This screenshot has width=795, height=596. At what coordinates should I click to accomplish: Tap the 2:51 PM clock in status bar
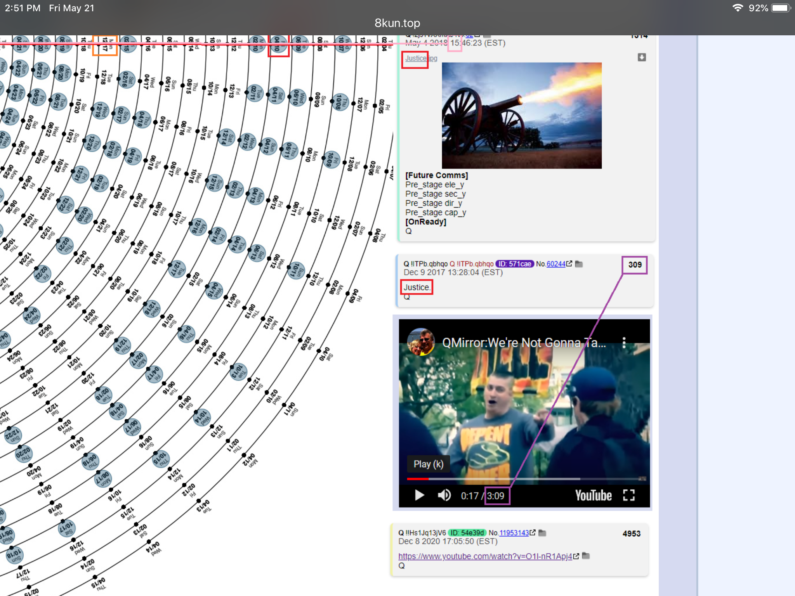click(x=23, y=8)
